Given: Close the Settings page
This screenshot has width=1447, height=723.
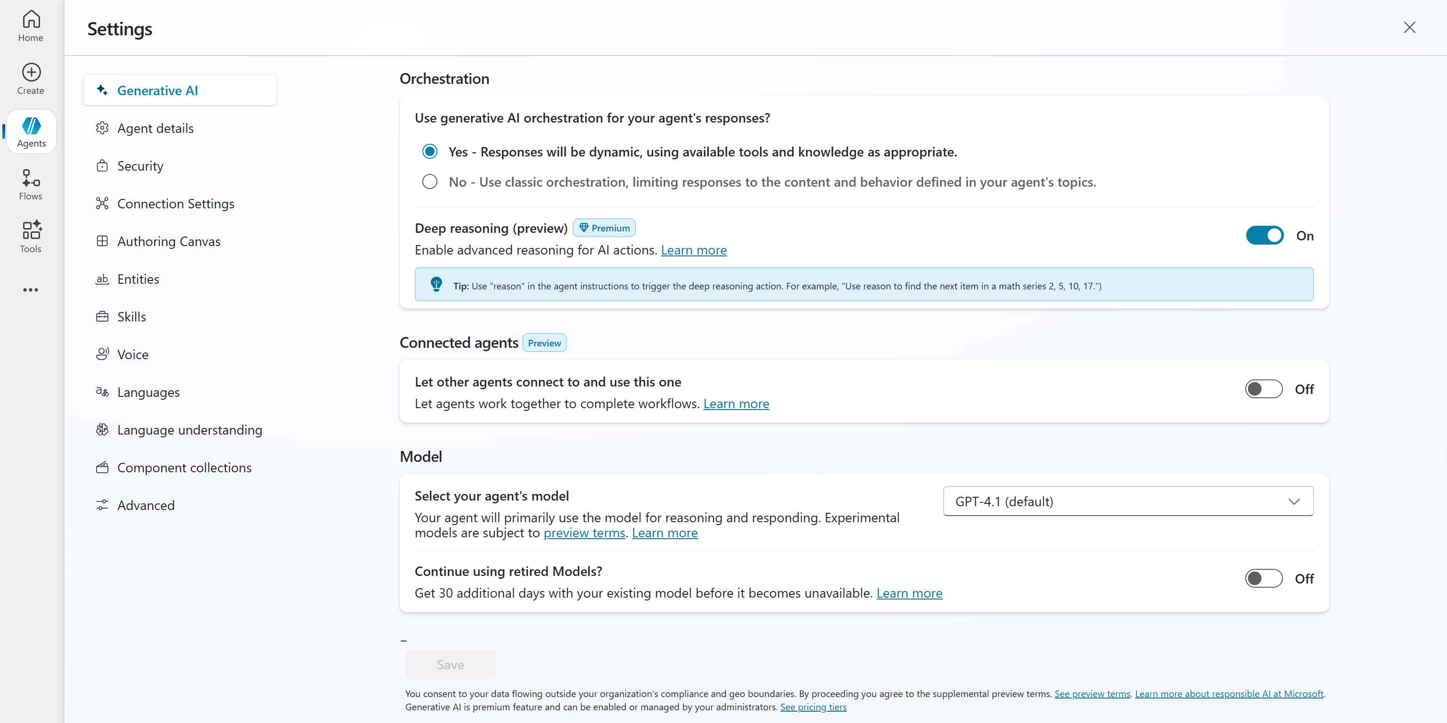Looking at the screenshot, I should 1409,27.
